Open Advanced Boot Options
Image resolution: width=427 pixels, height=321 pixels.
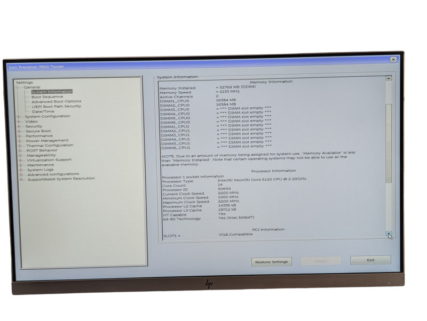[x=57, y=101]
